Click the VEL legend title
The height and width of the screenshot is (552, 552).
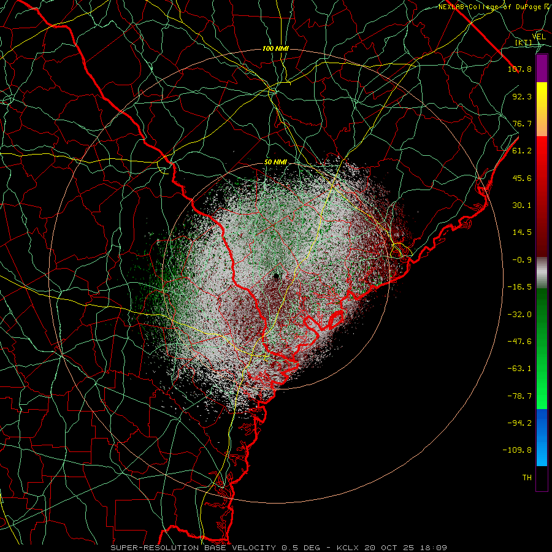539,37
